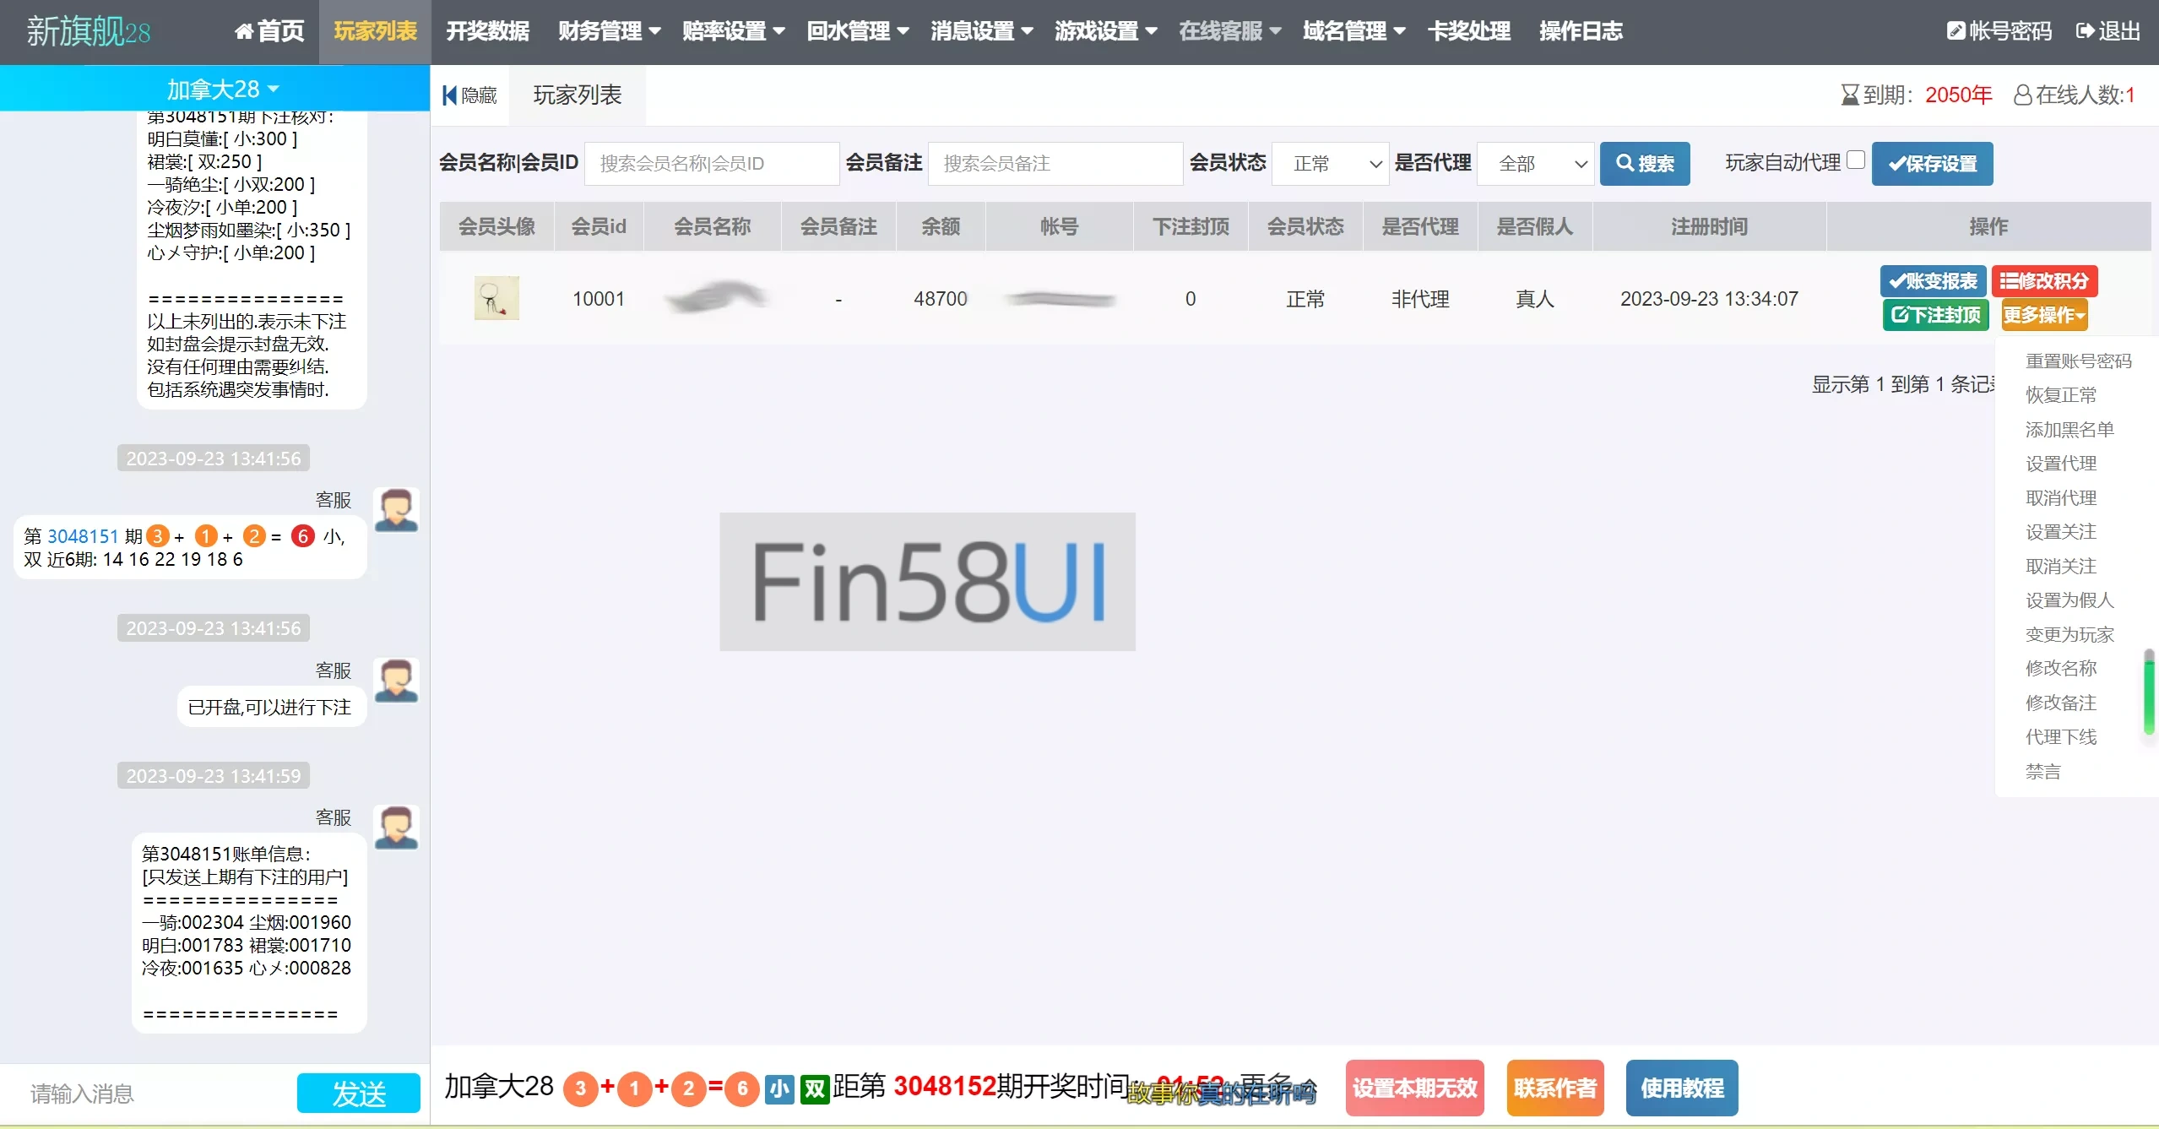2159x1129 pixels.
Task: Click the magnifier icon on the 搜索 button
Action: point(1624,163)
